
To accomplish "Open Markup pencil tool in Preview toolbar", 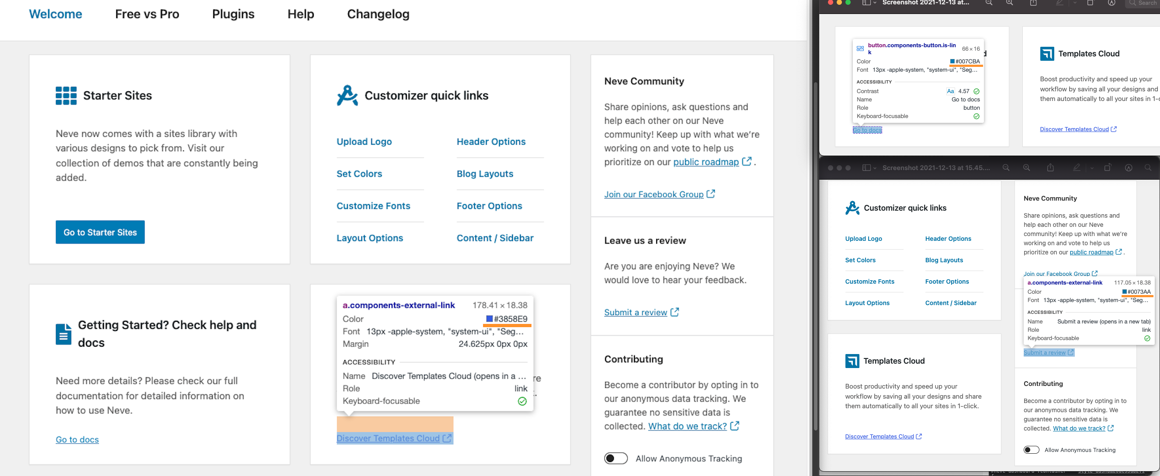I will click(1060, 3).
